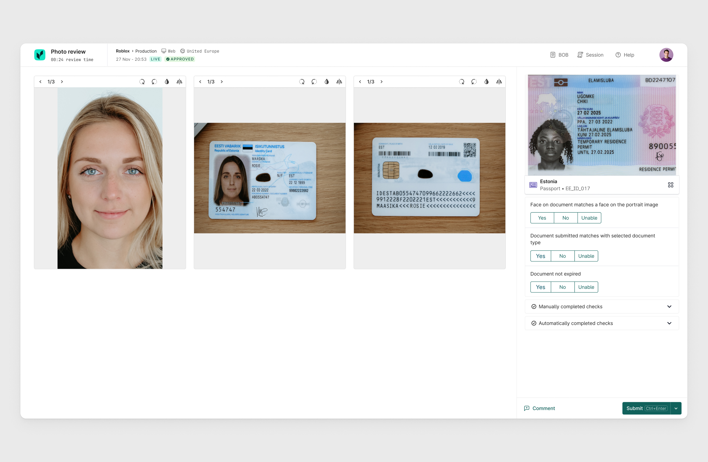Rotate ID back image clockwise
The width and height of the screenshot is (708, 462).
tap(461, 81)
